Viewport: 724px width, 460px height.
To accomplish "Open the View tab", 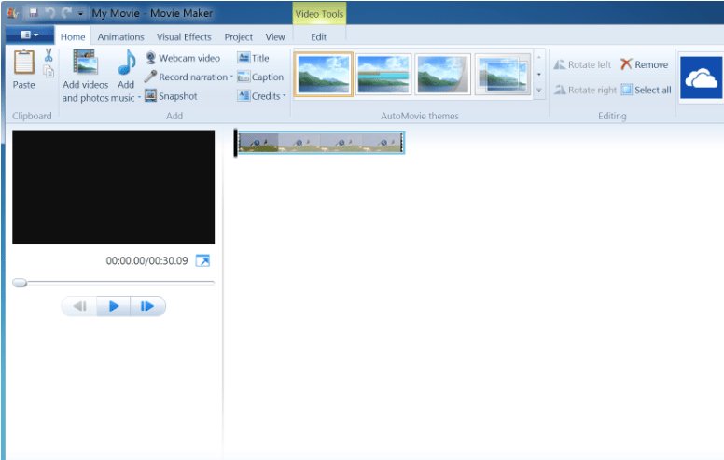I will [274, 37].
